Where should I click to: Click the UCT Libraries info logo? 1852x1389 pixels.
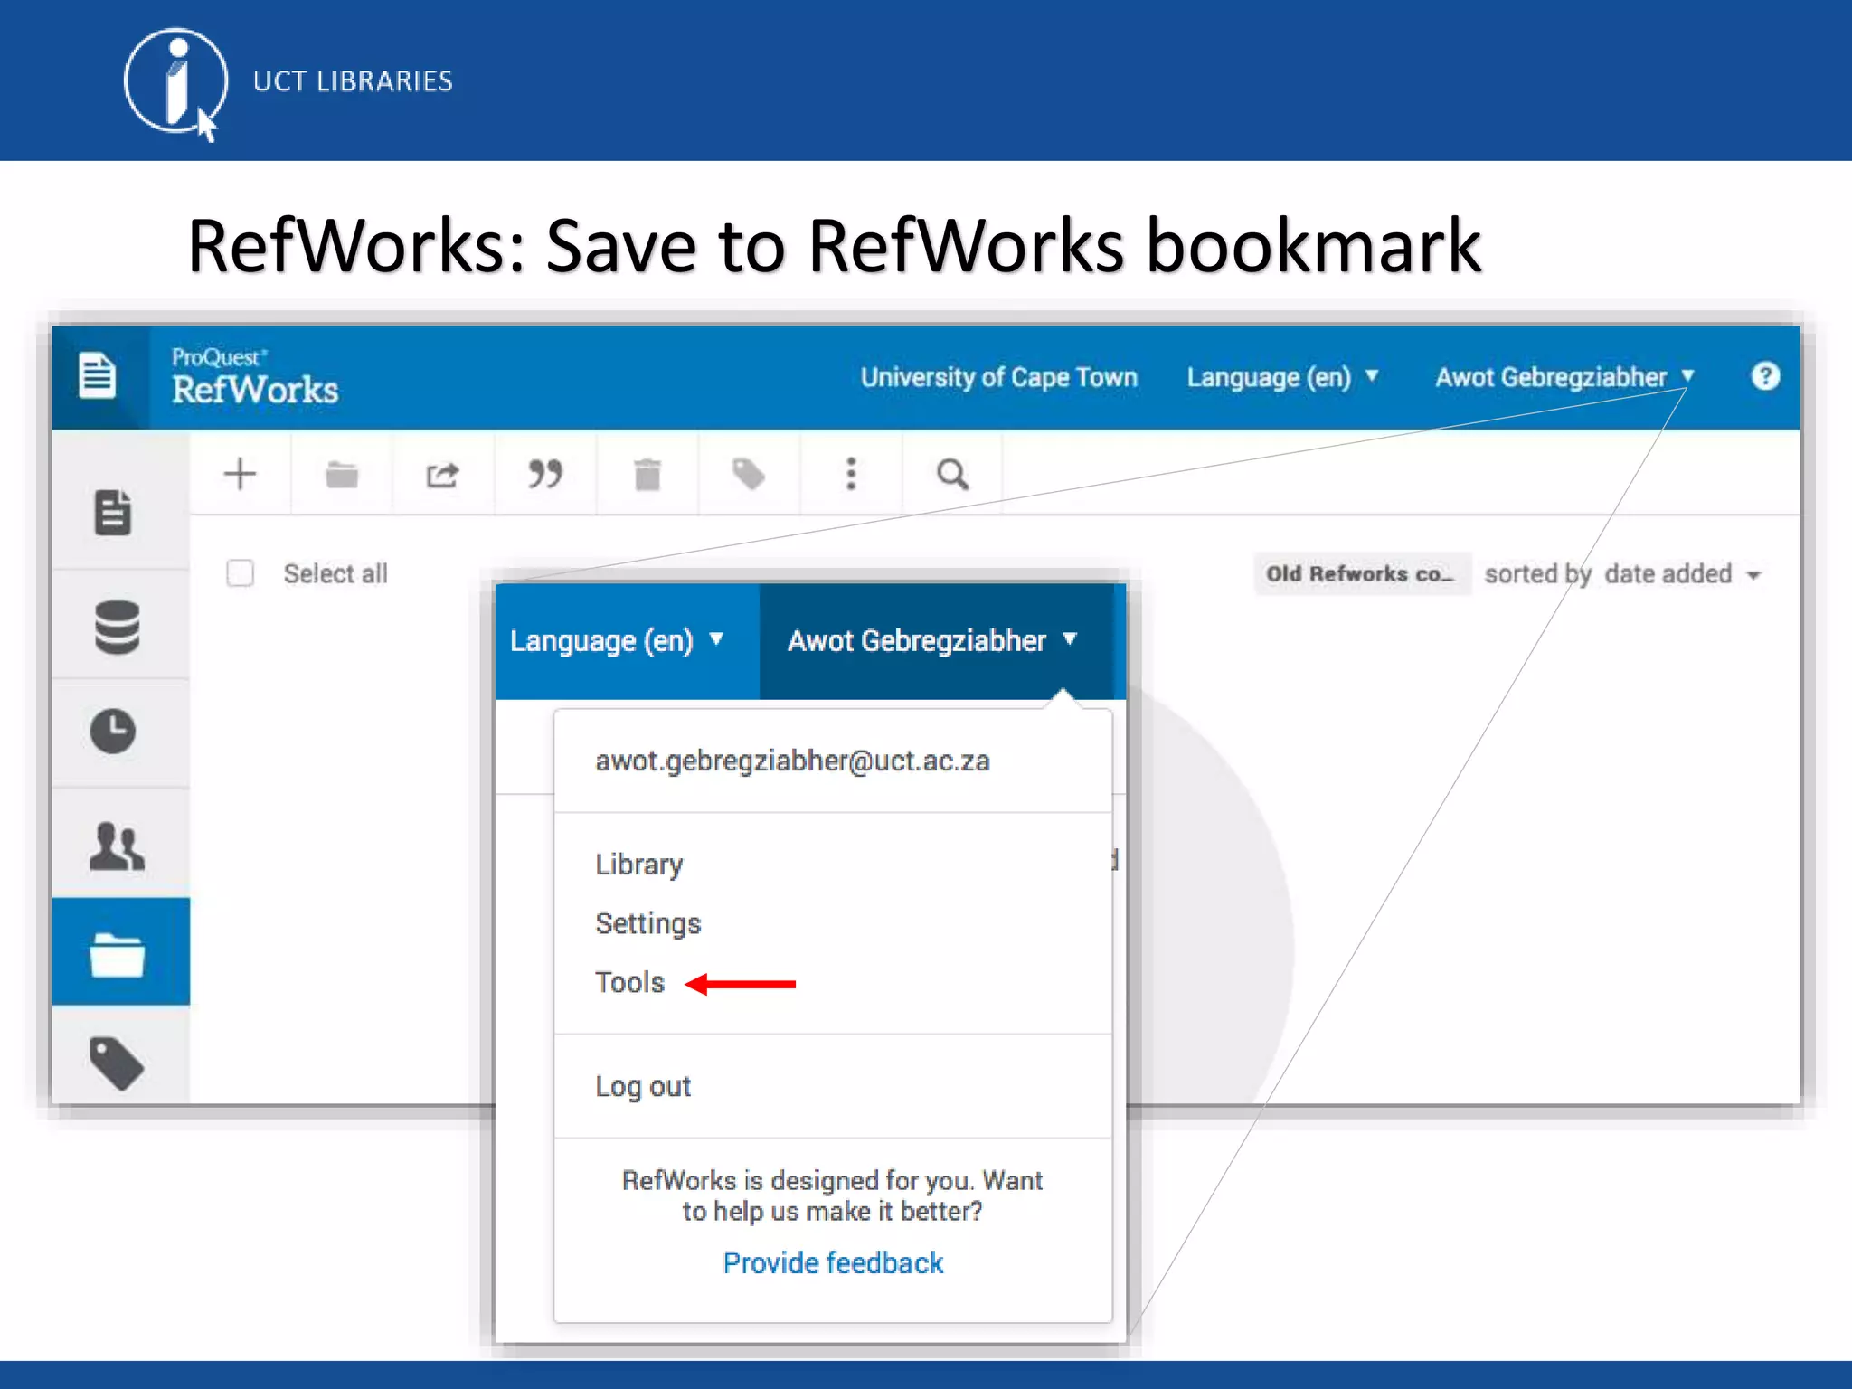(175, 83)
